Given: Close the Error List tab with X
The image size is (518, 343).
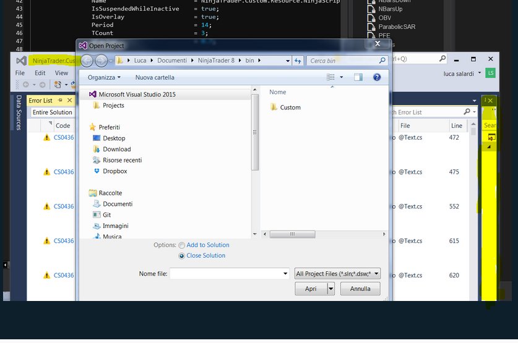Looking at the screenshot, I should [69, 100].
